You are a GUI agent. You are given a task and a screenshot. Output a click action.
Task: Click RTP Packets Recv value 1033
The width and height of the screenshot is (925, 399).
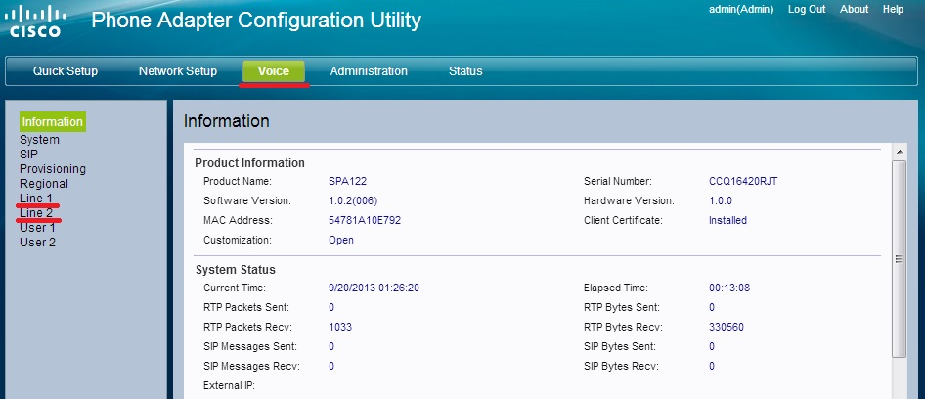[340, 327]
